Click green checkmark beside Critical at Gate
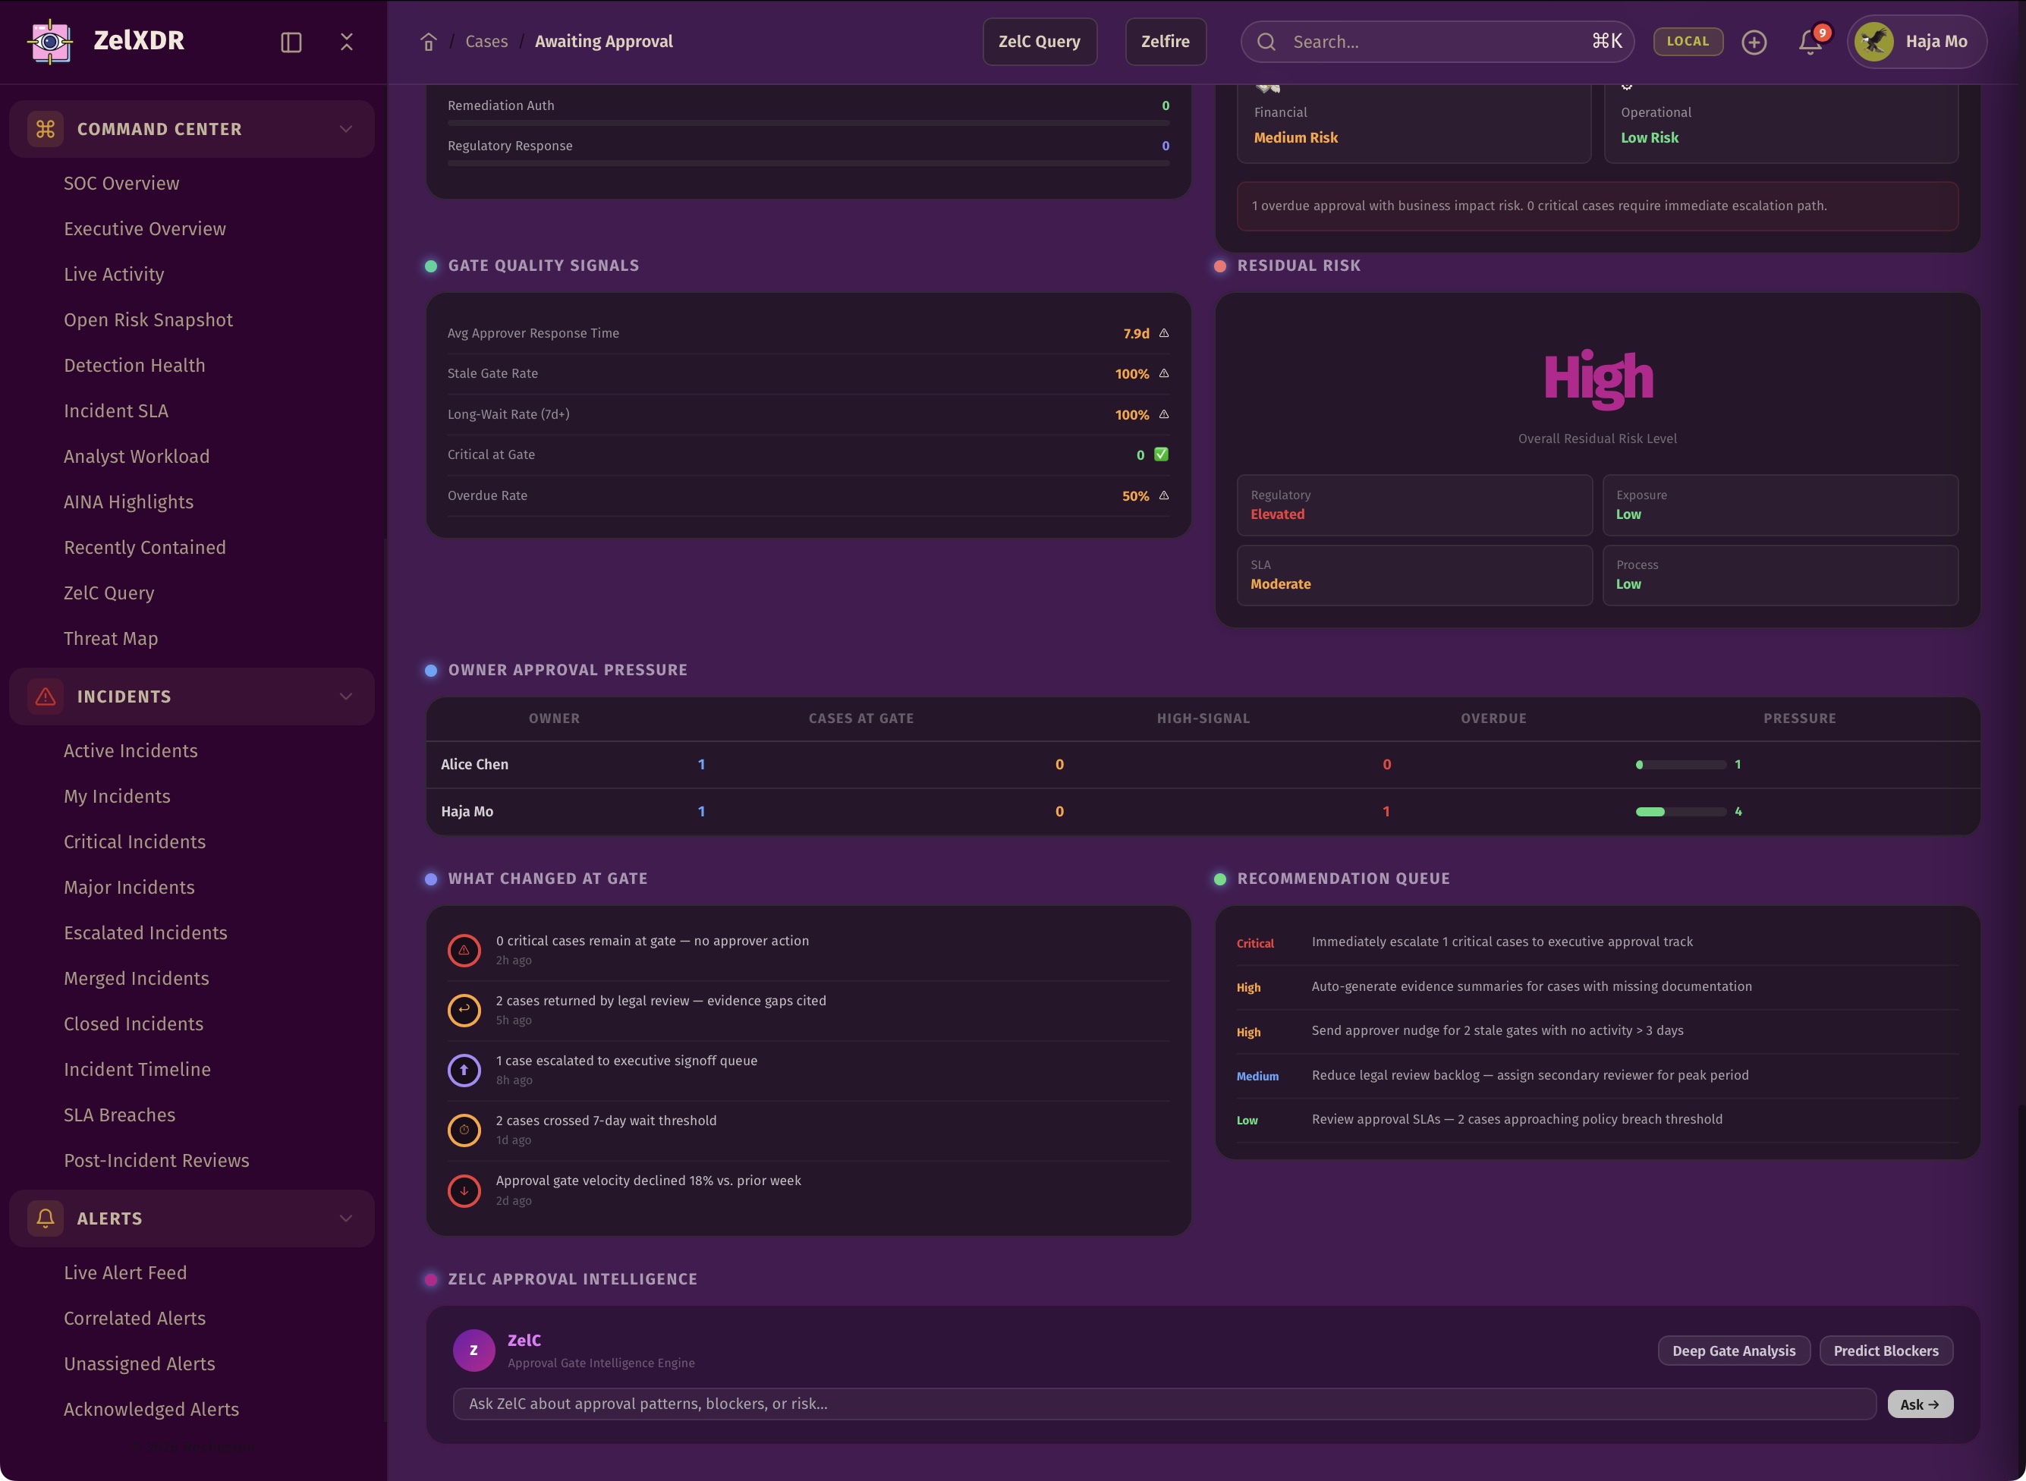Screen dimensions: 2026x1481 pos(1161,454)
